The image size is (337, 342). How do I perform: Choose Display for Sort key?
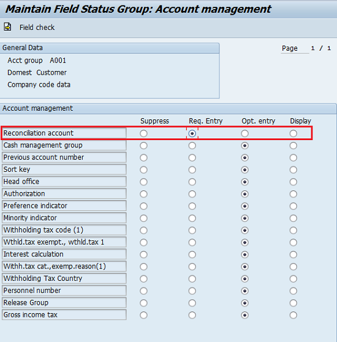pos(293,169)
